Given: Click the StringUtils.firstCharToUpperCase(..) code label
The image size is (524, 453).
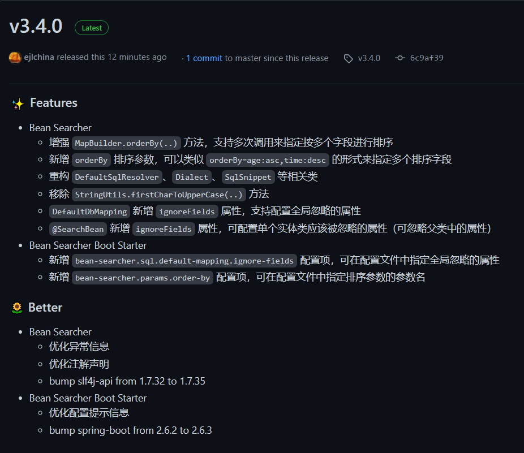Looking at the screenshot, I should point(159,194).
